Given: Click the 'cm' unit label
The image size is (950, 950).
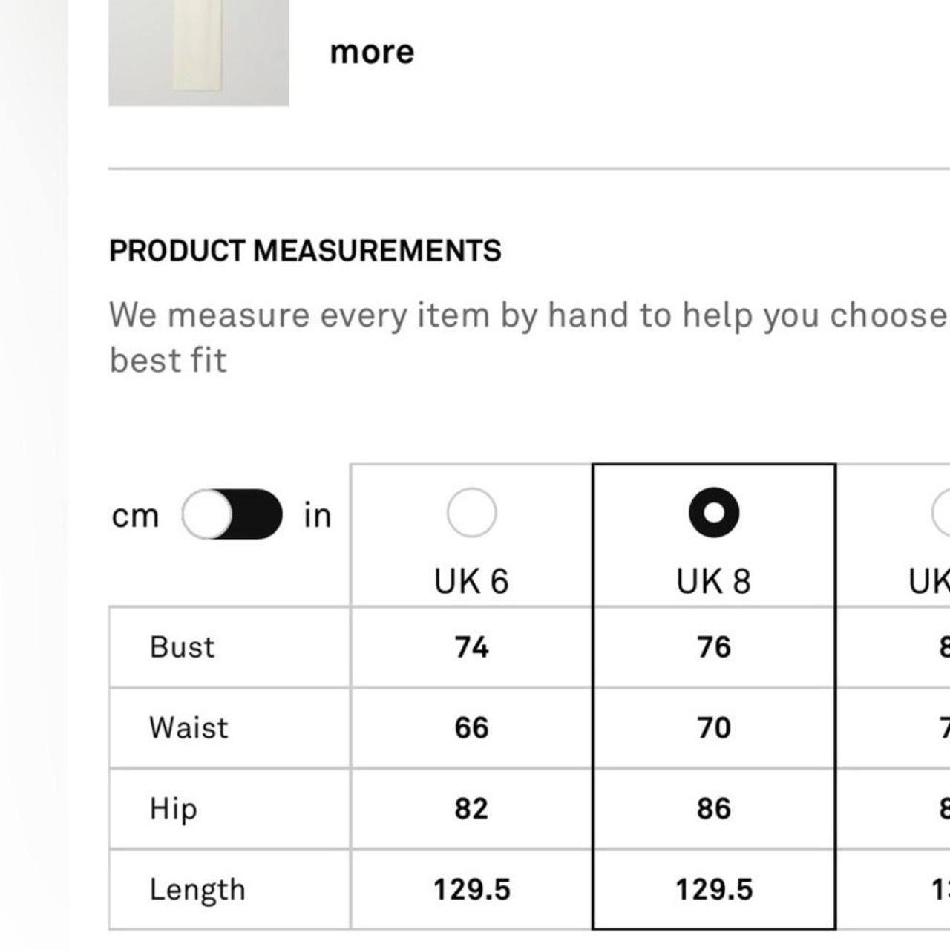Looking at the screenshot, I should pyautogui.click(x=135, y=516).
